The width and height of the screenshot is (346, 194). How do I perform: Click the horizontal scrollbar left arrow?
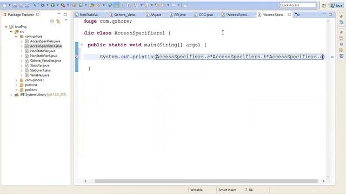(85, 181)
